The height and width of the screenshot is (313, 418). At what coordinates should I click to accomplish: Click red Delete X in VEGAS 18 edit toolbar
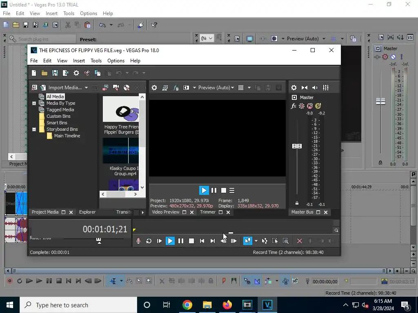click(299, 241)
